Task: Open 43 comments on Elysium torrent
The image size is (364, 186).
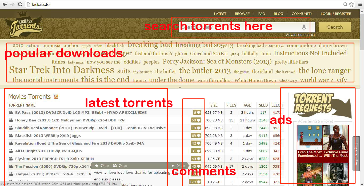Action: [196, 159]
